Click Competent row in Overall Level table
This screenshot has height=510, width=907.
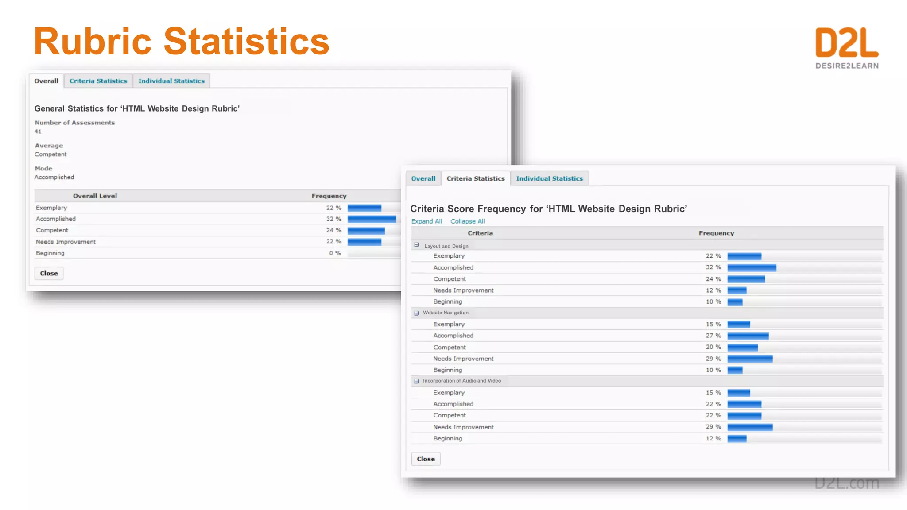217,231
